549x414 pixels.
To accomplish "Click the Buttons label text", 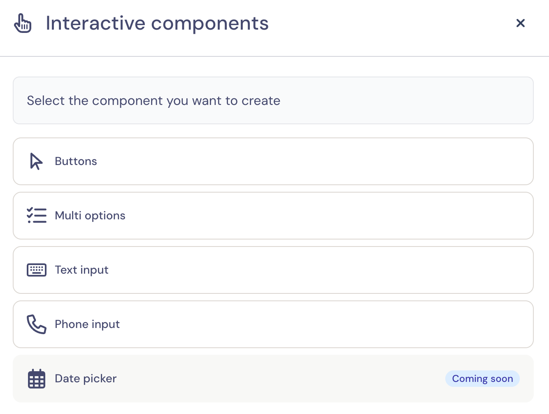I will pyautogui.click(x=76, y=161).
